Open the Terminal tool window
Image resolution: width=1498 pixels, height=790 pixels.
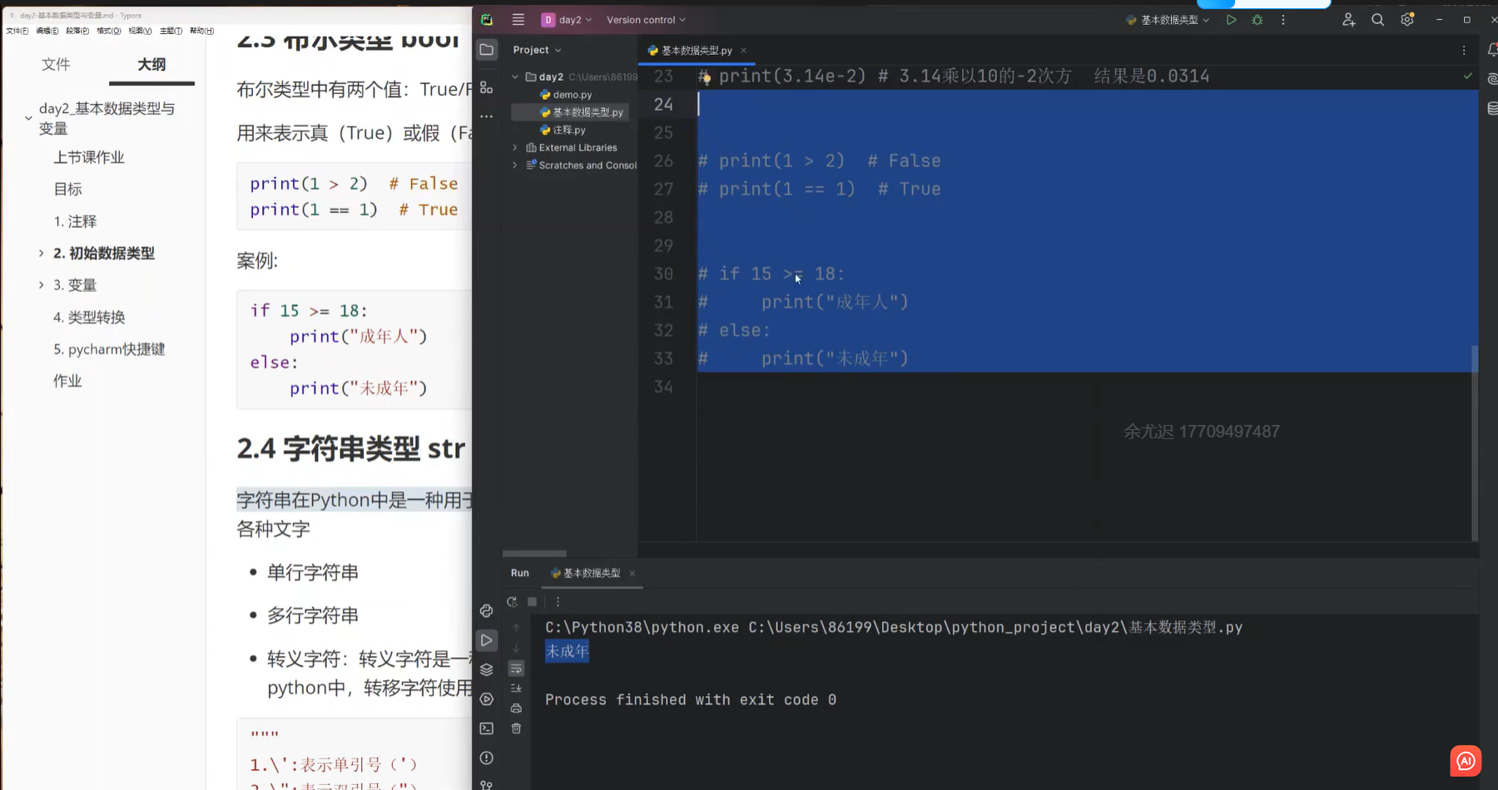(486, 728)
